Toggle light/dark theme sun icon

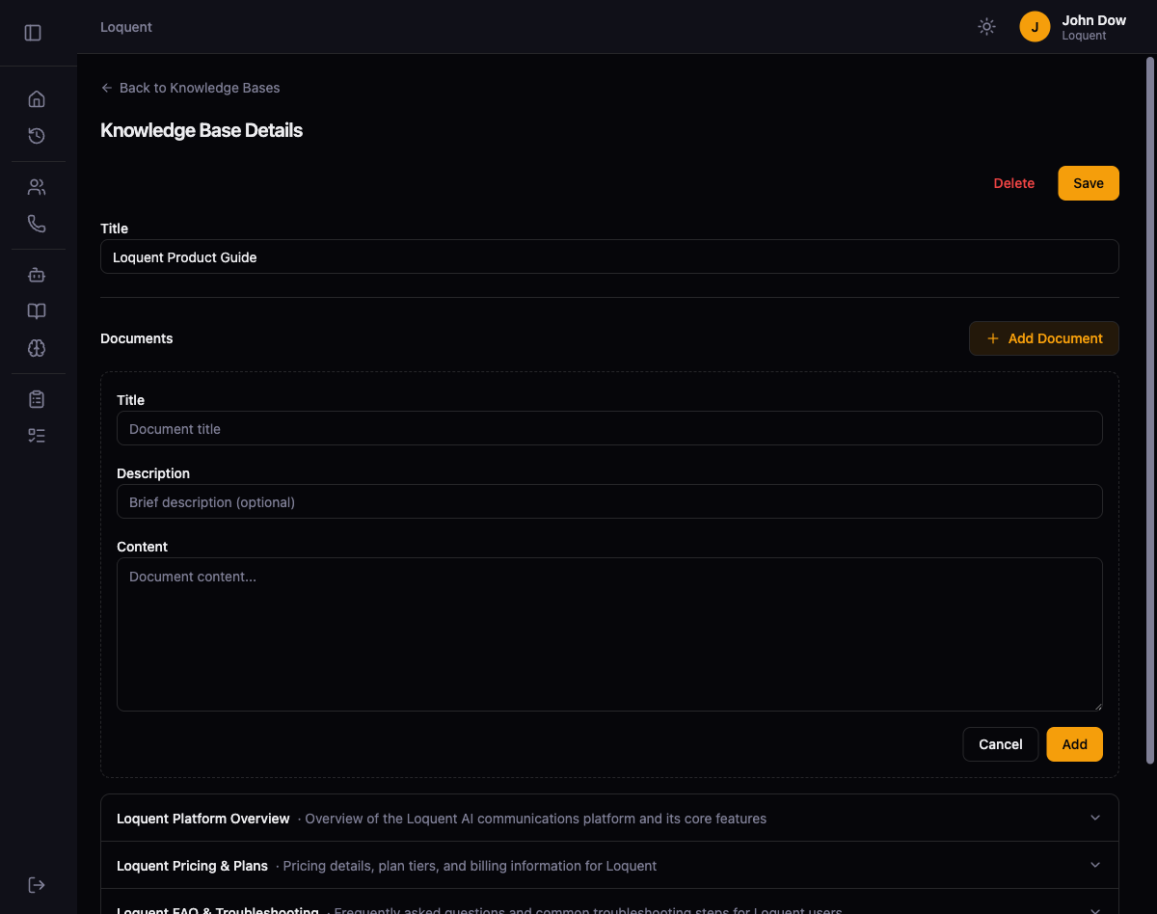[x=986, y=27]
